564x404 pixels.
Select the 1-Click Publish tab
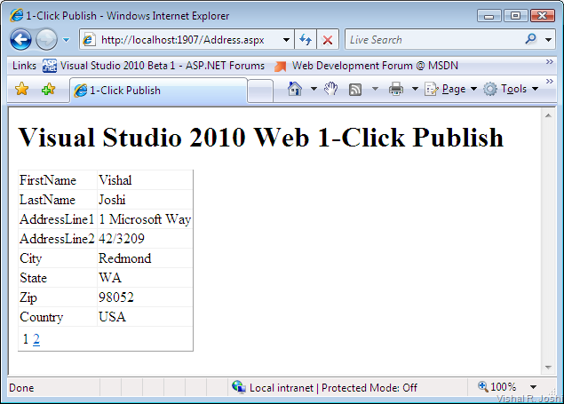(158, 91)
